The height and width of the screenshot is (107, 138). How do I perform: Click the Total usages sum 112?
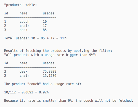[x=63, y=38]
